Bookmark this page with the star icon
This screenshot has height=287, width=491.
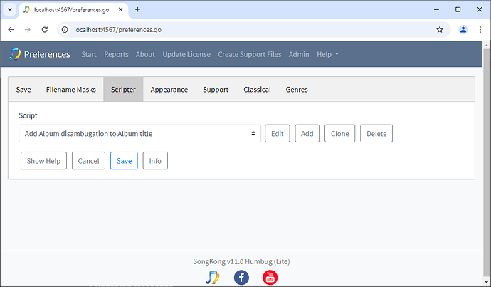point(440,30)
